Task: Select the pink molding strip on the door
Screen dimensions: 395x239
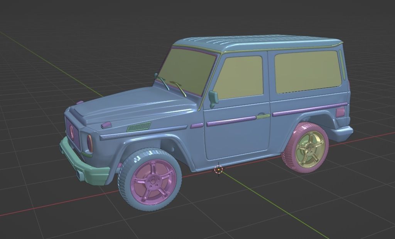Action: (231, 121)
